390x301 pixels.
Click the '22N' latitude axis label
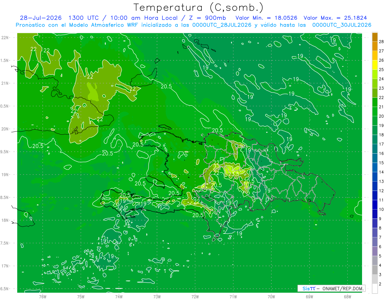tap(5, 38)
